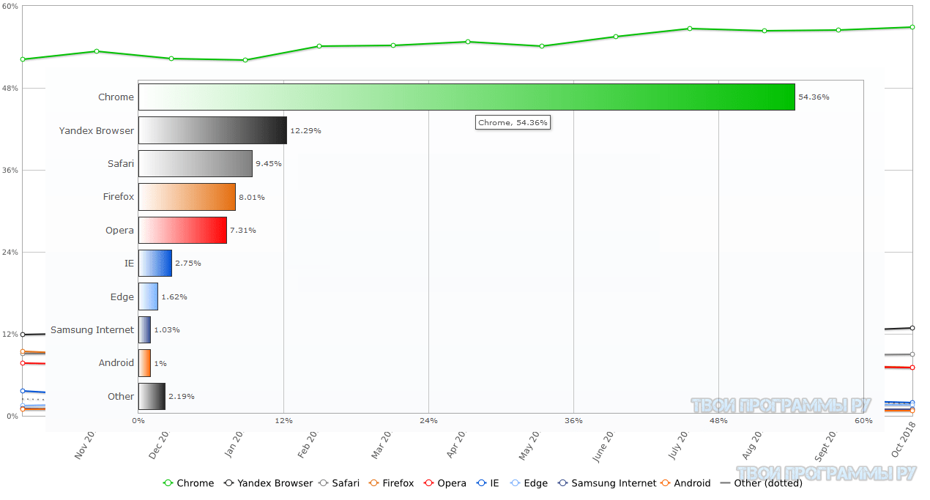The height and width of the screenshot is (500, 930).
Task: Click the Samsung Internet bar category label
Action: (92, 329)
